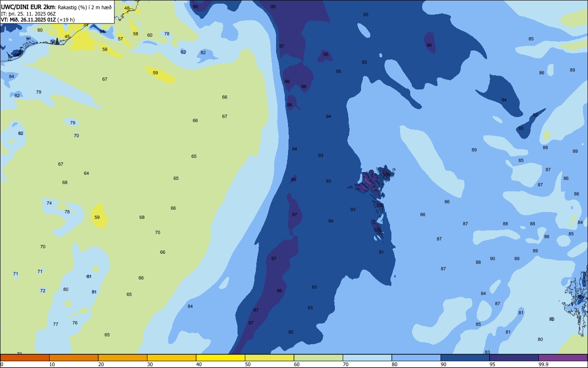Click the '99' humidity value on map

(x=273, y=7)
